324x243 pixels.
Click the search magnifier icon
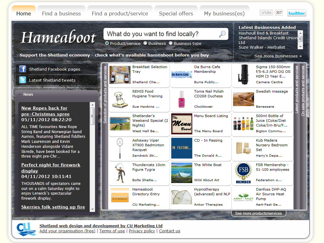coord(222,34)
